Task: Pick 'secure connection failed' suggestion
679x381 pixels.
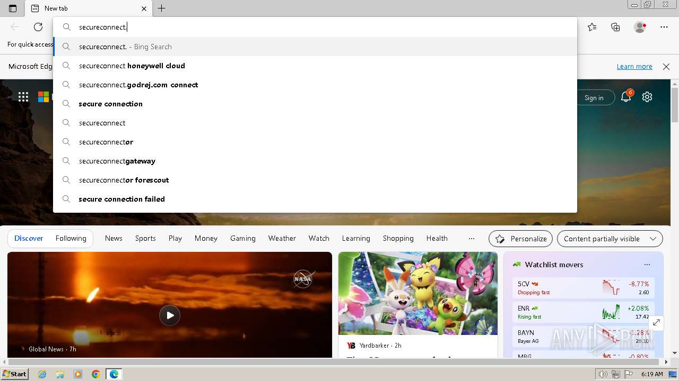Action: click(x=315, y=199)
